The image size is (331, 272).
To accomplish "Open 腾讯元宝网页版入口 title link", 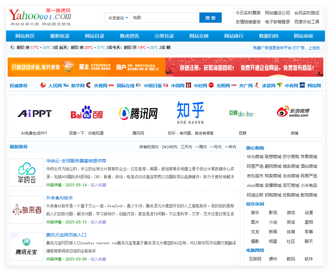I will [66, 235].
